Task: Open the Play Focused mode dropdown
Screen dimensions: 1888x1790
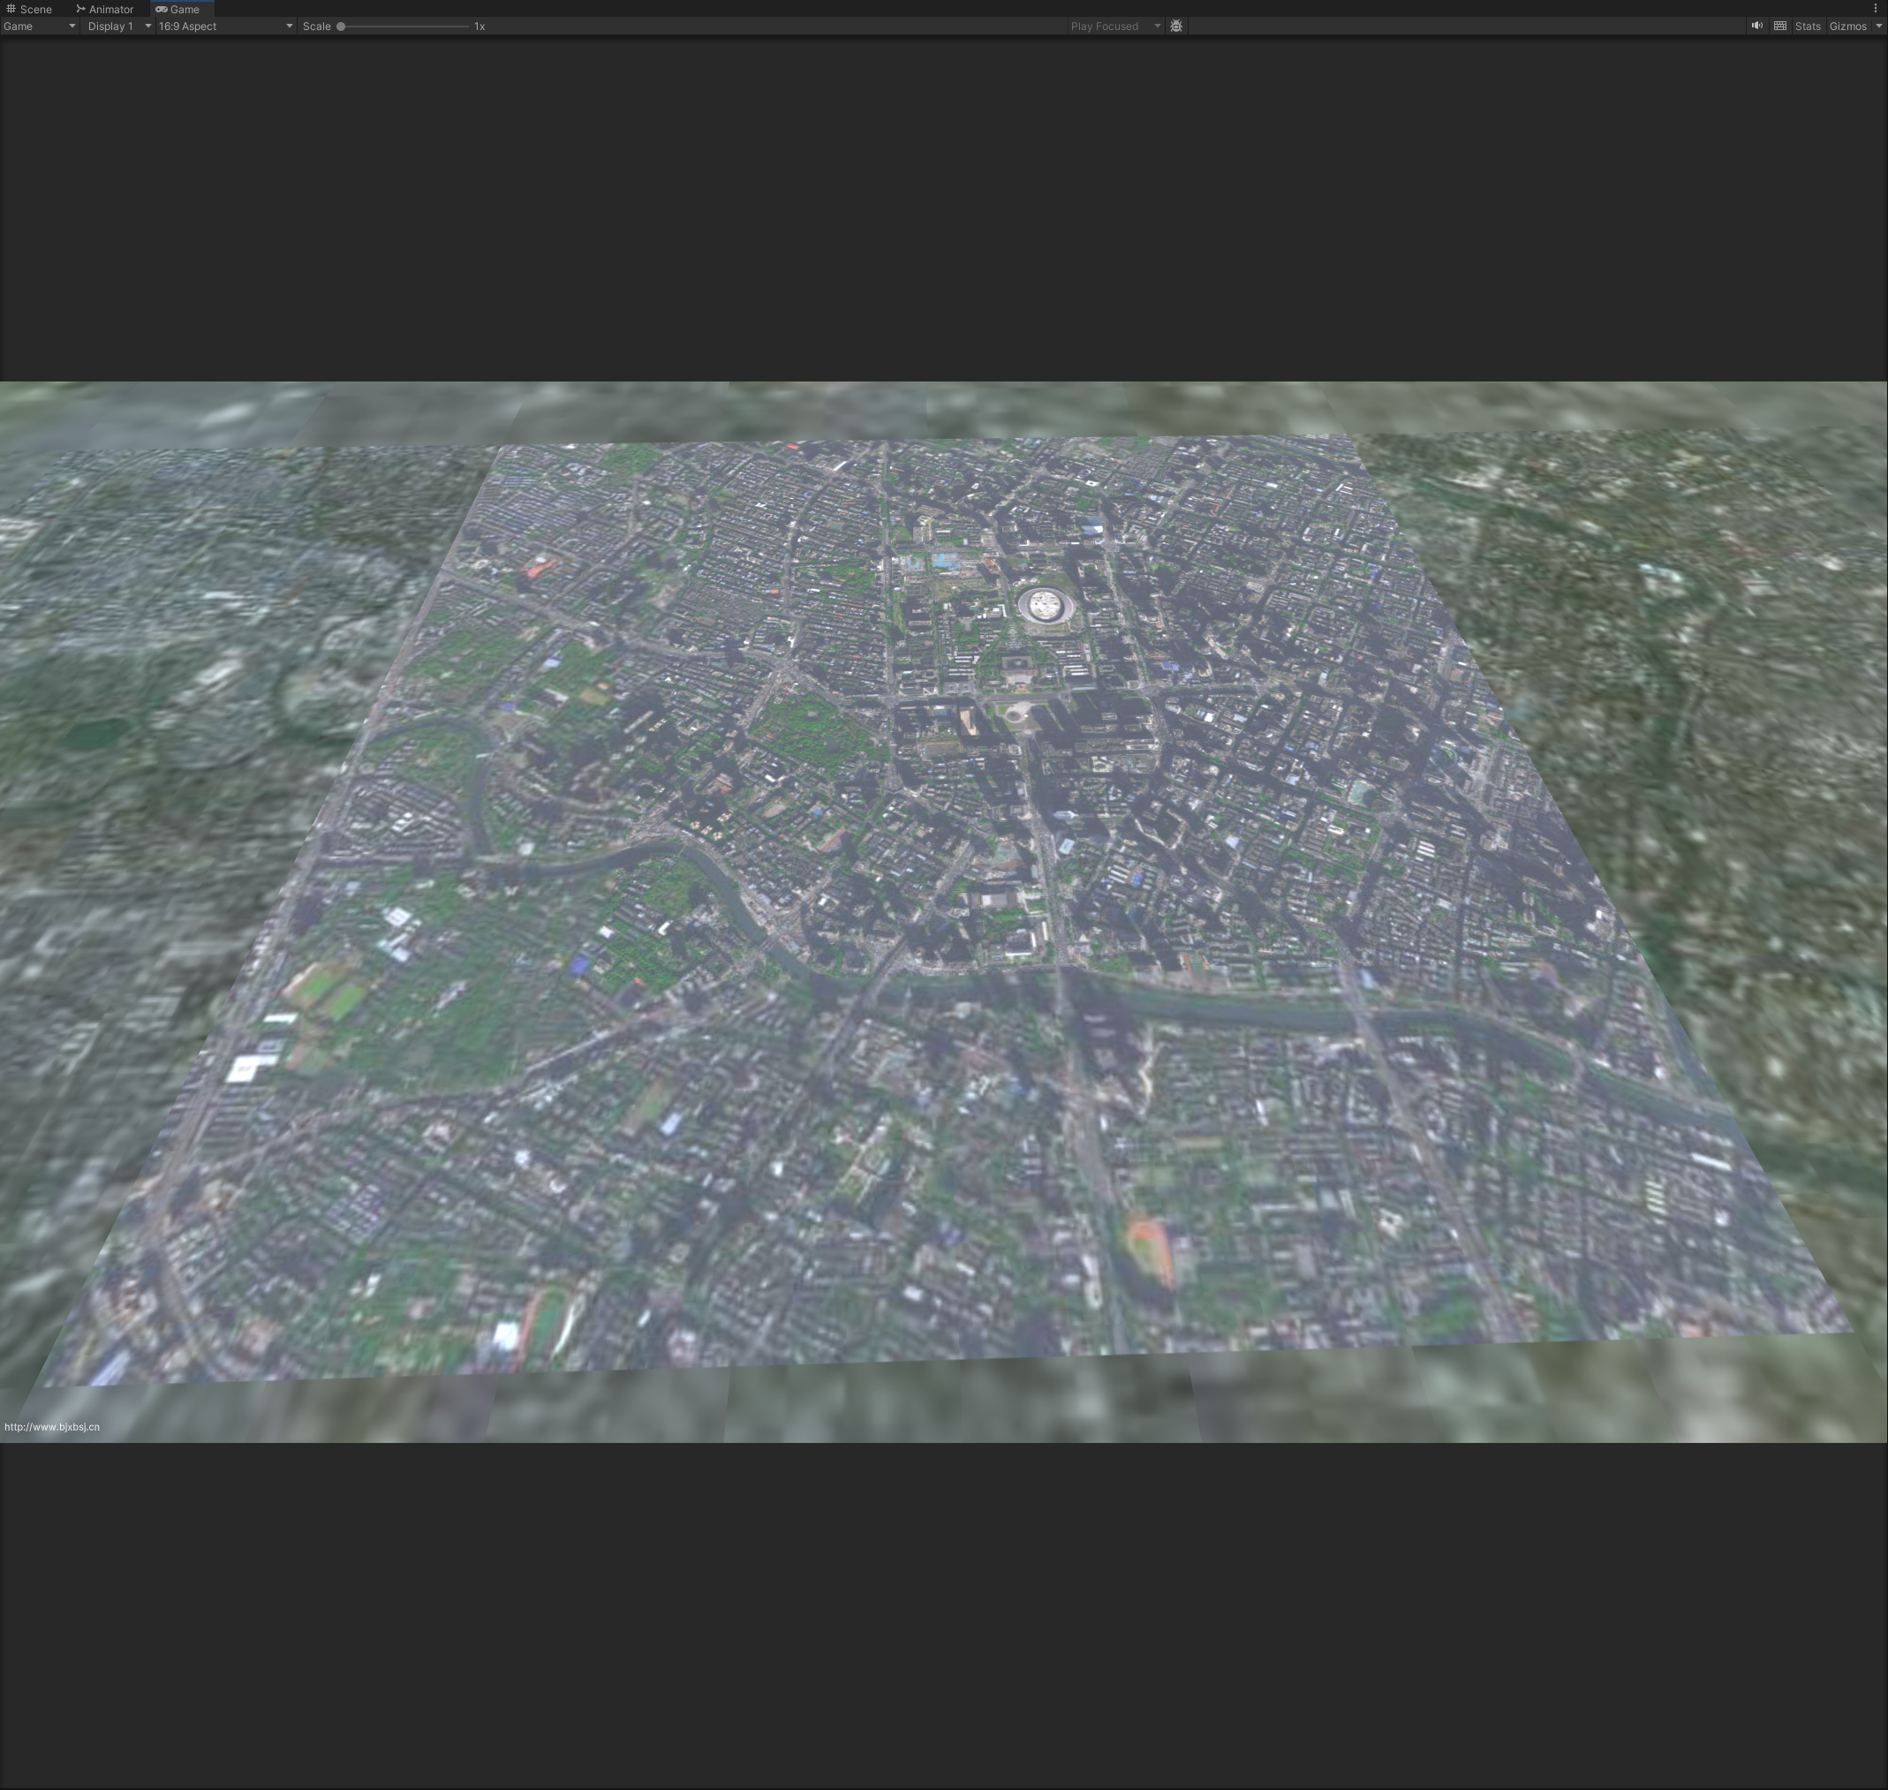Action: [1114, 26]
